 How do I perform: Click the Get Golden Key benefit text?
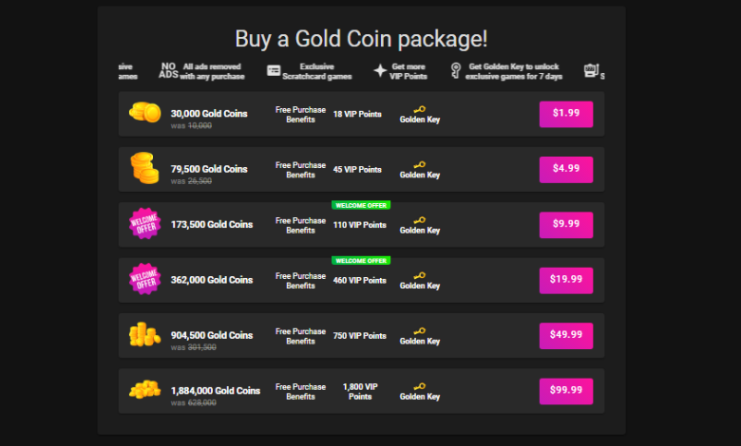point(515,70)
